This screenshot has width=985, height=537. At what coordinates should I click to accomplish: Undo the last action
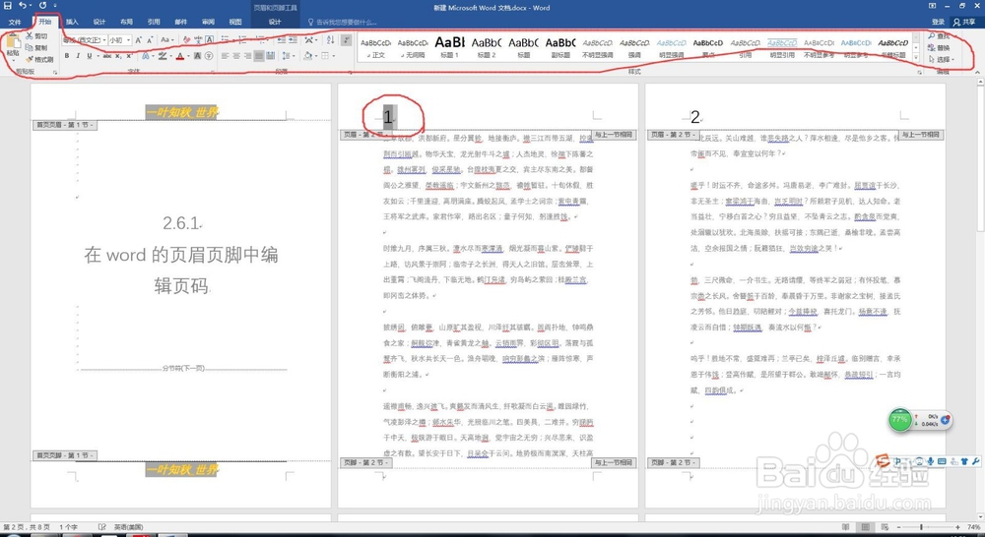(23, 6)
